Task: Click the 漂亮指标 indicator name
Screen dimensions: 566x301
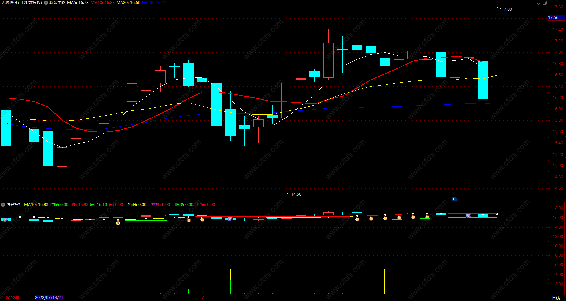Action: point(14,205)
